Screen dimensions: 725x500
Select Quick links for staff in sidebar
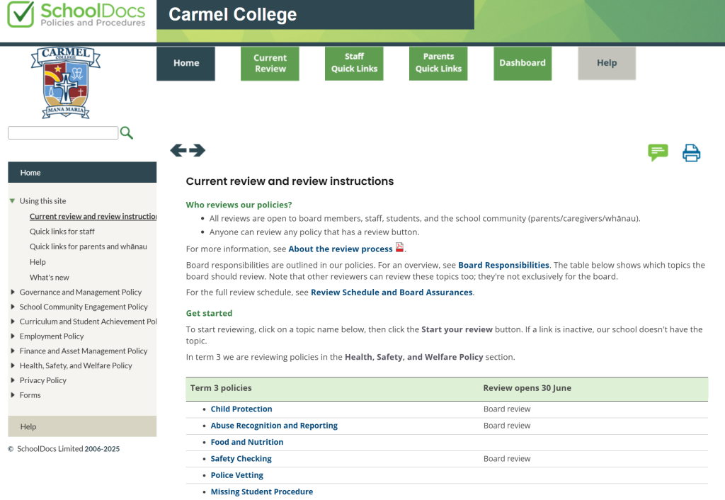click(x=62, y=232)
